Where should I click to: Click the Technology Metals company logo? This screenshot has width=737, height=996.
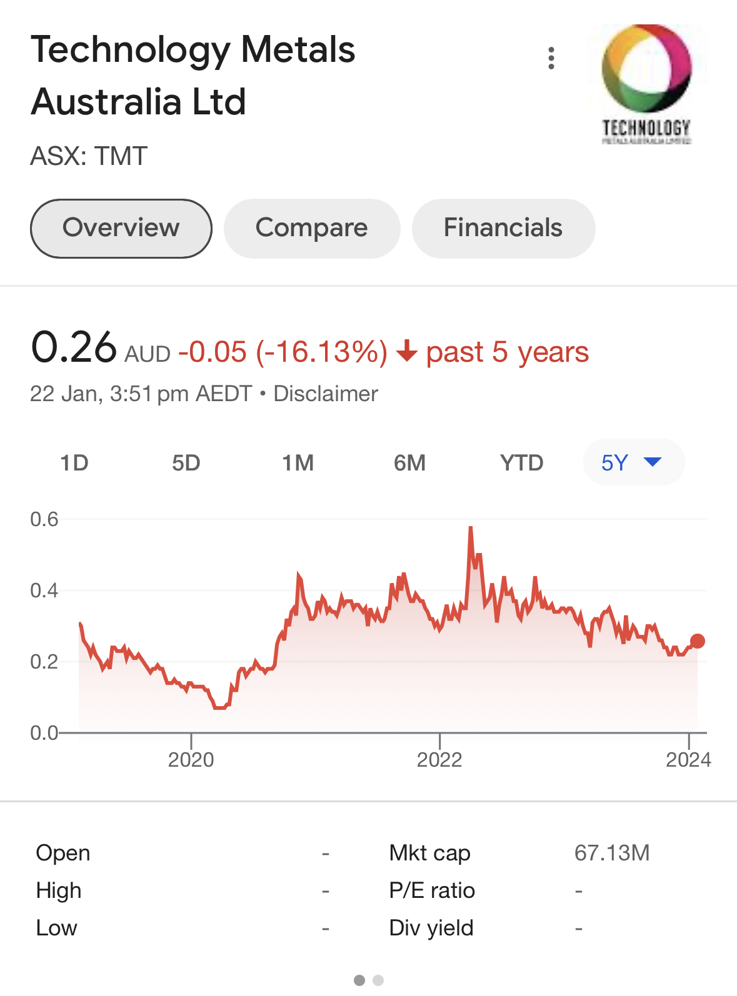point(646,84)
